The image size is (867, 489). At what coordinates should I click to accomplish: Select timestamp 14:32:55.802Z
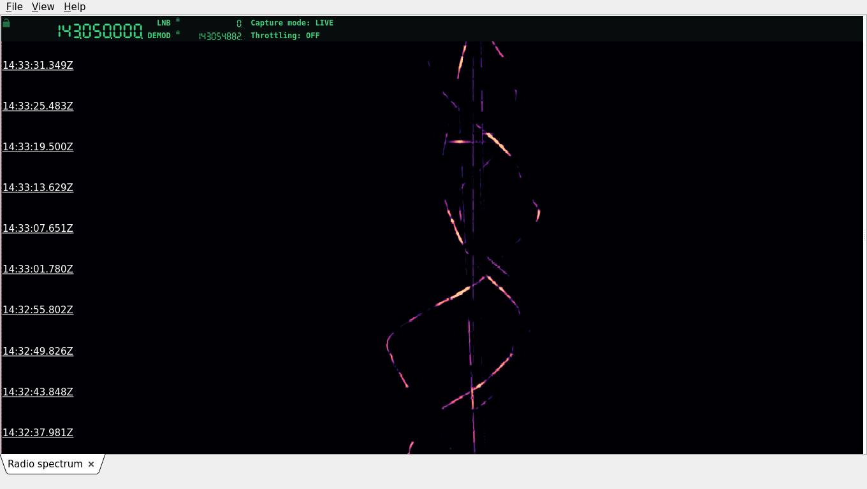[x=38, y=309]
